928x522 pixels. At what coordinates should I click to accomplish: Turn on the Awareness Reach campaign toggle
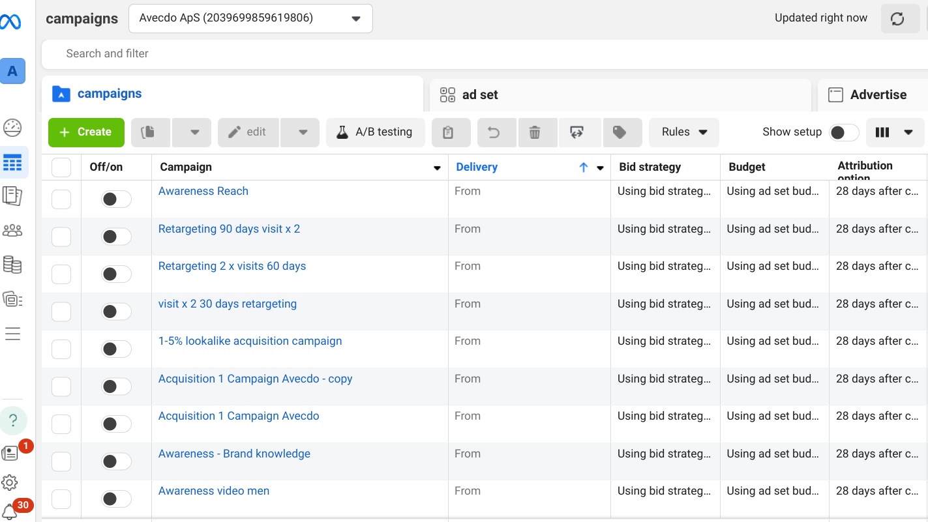[x=116, y=199]
